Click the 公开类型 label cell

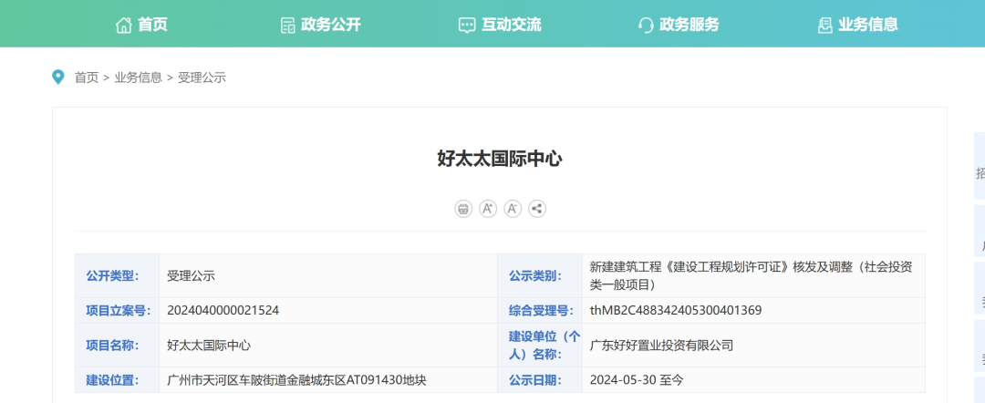[x=118, y=275]
